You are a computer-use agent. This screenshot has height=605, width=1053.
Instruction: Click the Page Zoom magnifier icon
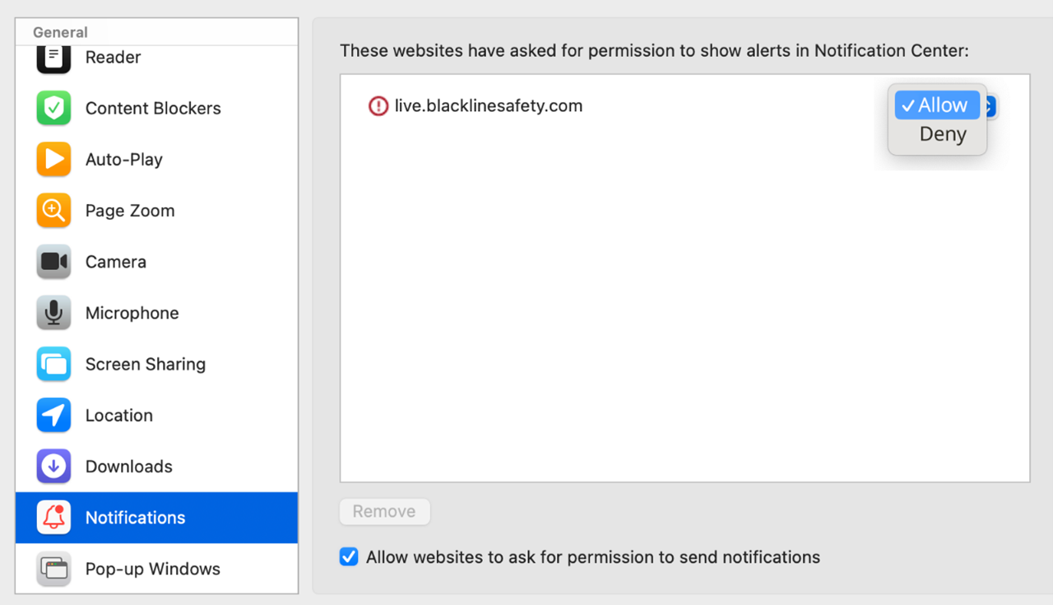coord(53,211)
